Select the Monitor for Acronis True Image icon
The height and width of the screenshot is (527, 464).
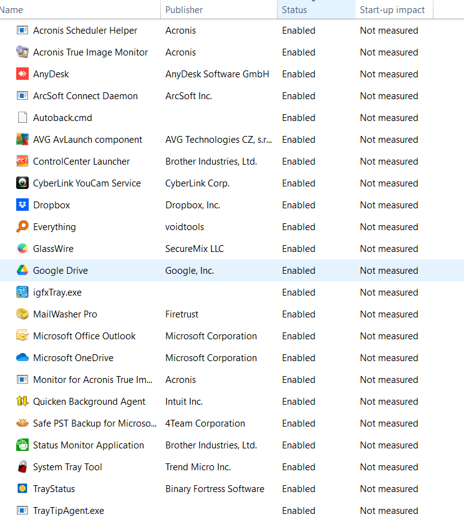[x=22, y=380]
